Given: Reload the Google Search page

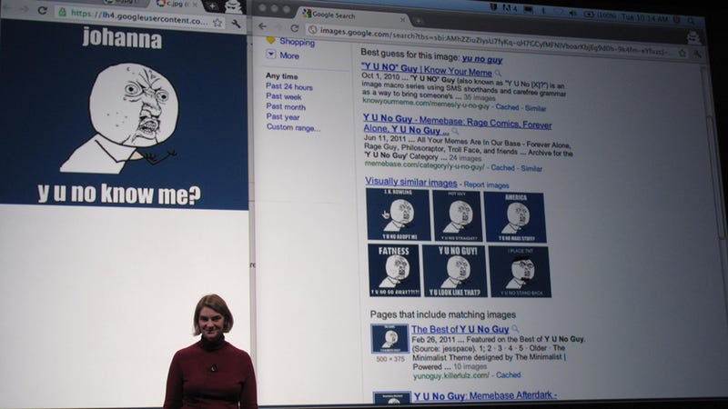Looking at the screenshot, I should pos(294,28).
